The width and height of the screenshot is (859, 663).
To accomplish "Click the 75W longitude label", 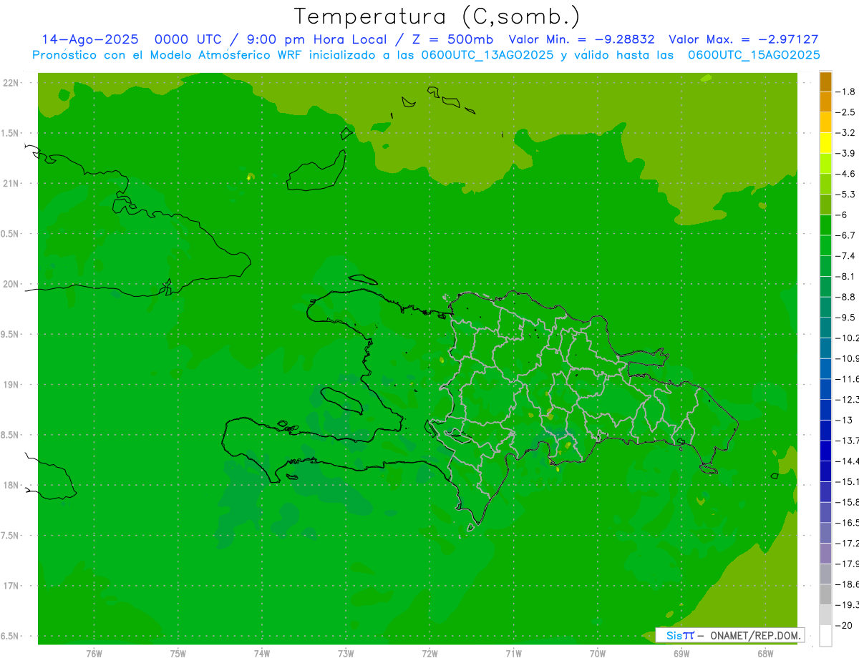I will tap(178, 653).
